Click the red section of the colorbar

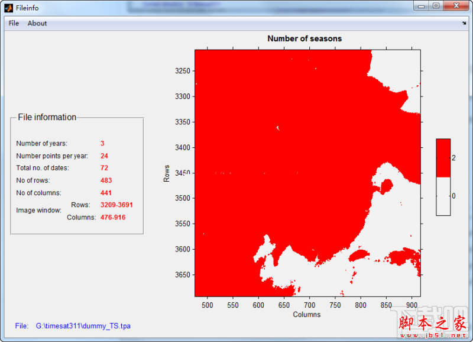[x=443, y=158]
